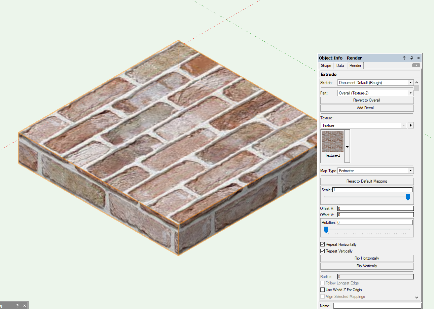Open the texture resource flyout arrow beside Texture
The height and width of the screenshot is (309, 434).
[410, 125]
